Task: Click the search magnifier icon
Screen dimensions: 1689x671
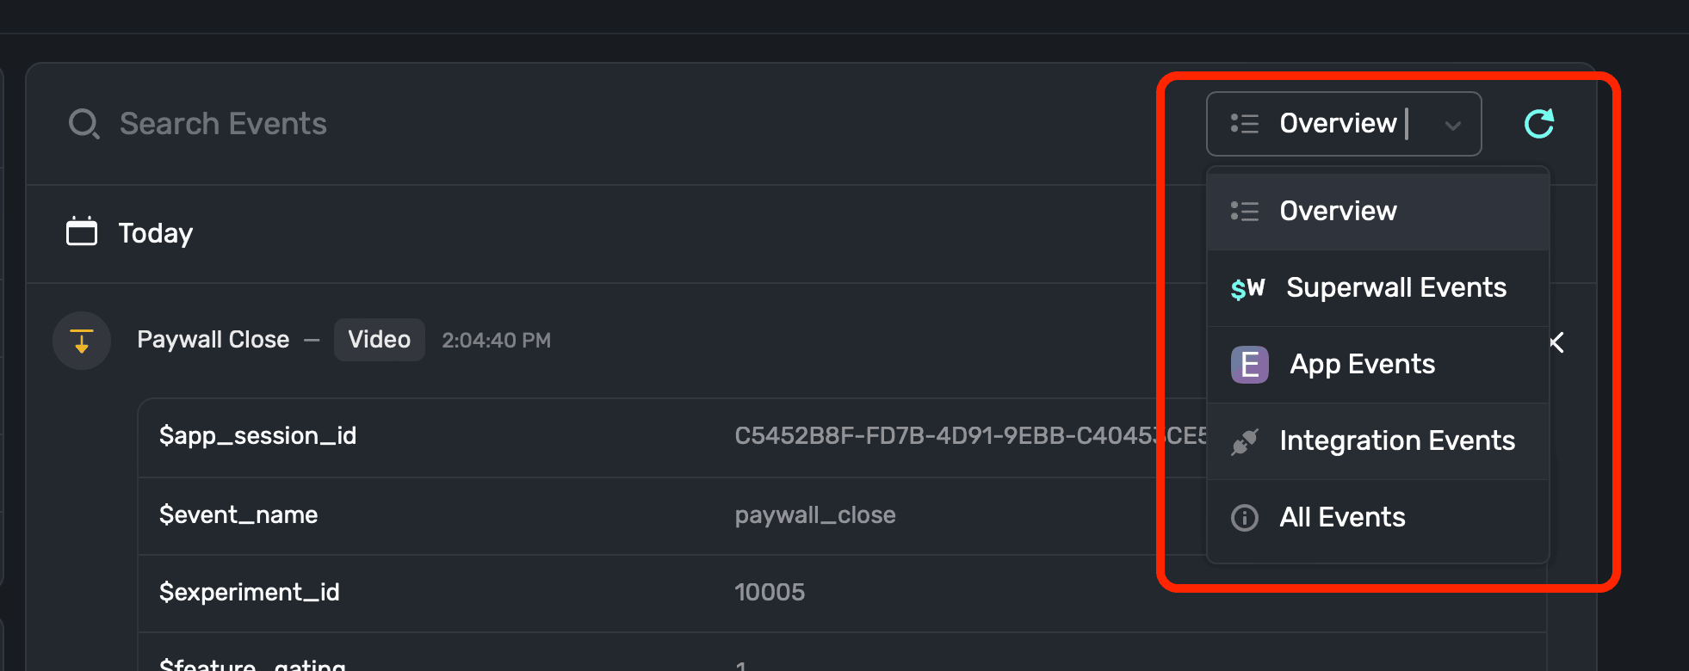Action: [84, 124]
